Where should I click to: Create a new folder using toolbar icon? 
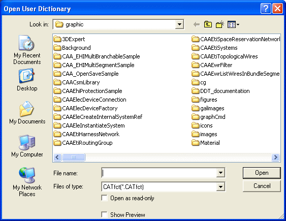pyautogui.click(x=220, y=24)
